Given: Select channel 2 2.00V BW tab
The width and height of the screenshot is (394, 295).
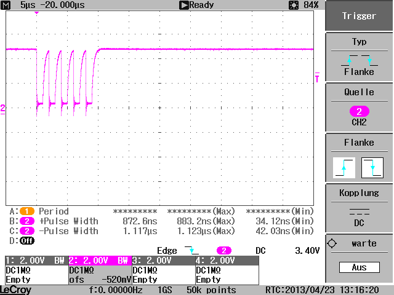Looking at the screenshot, I should click(x=100, y=261).
